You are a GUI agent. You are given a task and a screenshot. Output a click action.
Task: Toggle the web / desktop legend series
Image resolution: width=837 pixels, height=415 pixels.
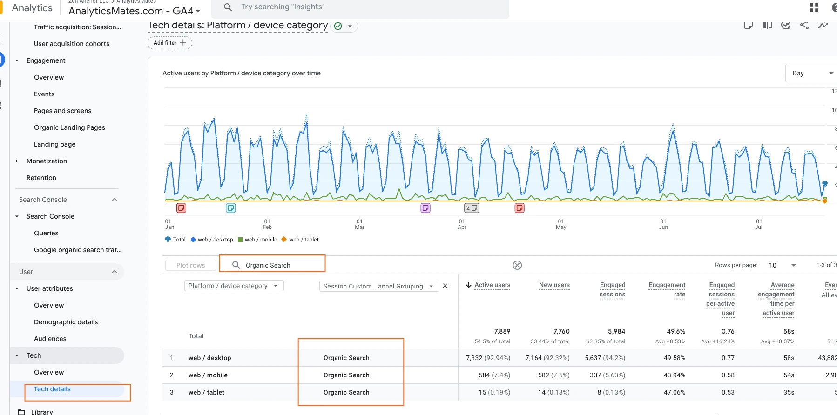(212, 240)
